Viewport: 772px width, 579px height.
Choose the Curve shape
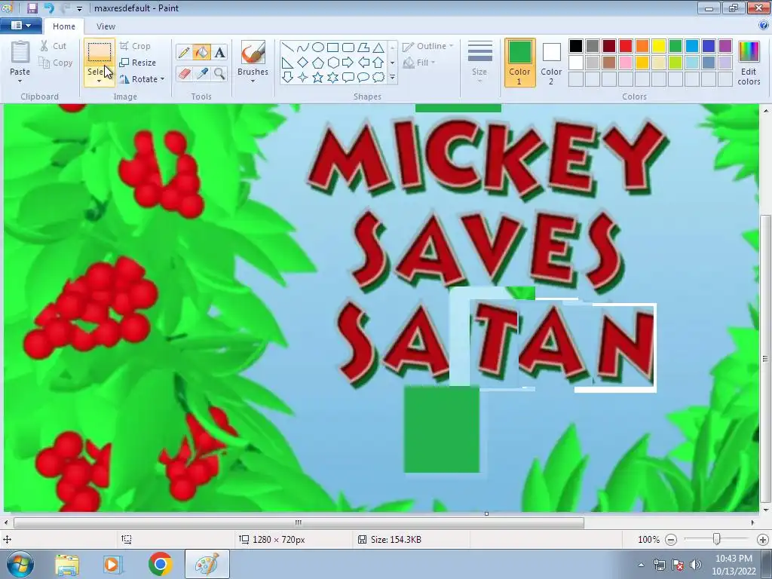(x=303, y=47)
